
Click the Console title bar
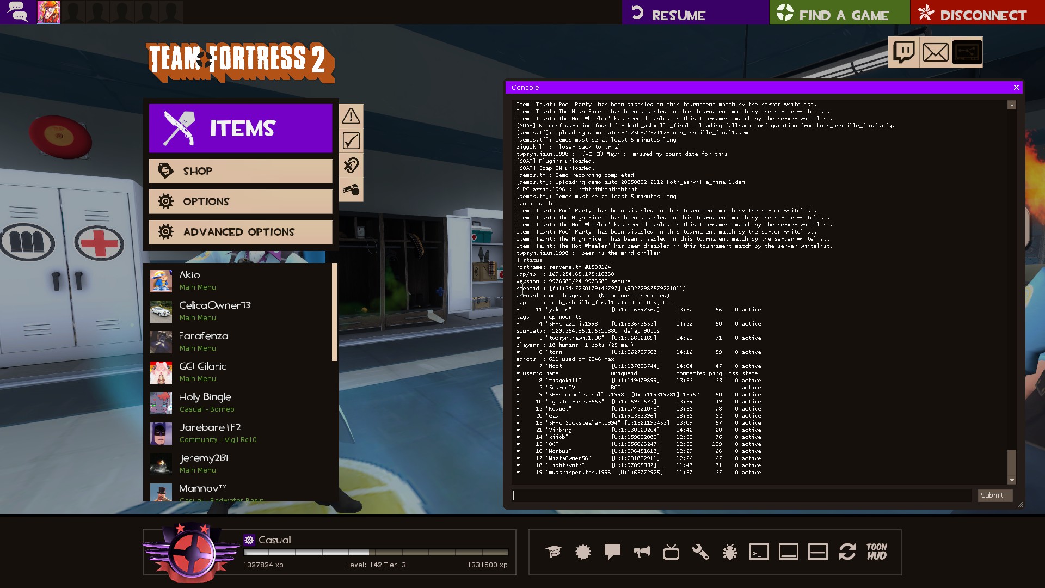pyautogui.click(x=764, y=87)
